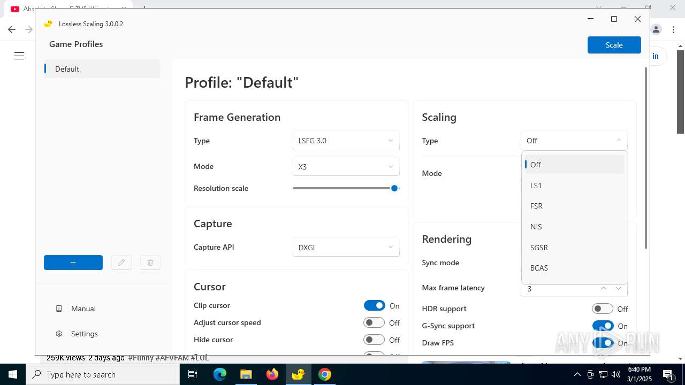
Task: Open Frame Generation Mode X3 dropdown
Action: point(346,166)
